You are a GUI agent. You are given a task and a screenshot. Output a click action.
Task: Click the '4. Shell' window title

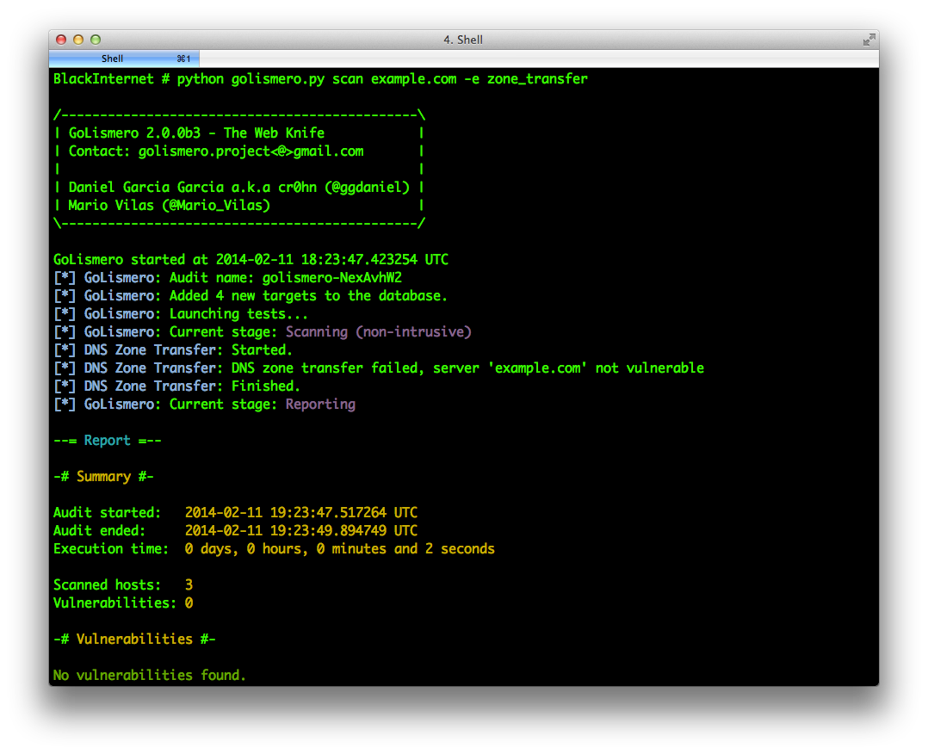coord(463,40)
